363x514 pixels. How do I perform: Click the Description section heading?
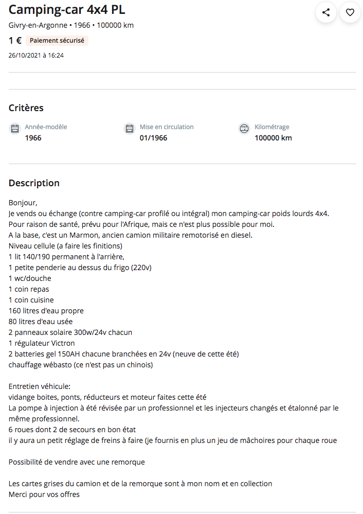click(34, 183)
